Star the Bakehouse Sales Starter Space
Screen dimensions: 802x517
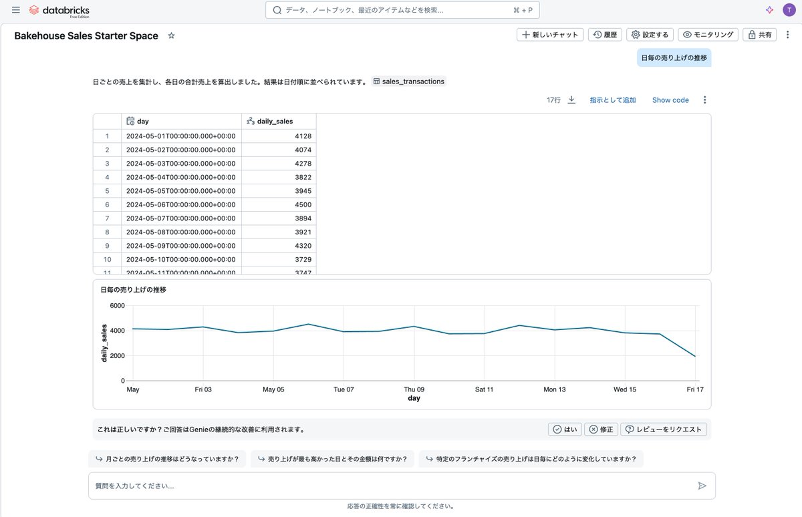click(x=171, y=35)
